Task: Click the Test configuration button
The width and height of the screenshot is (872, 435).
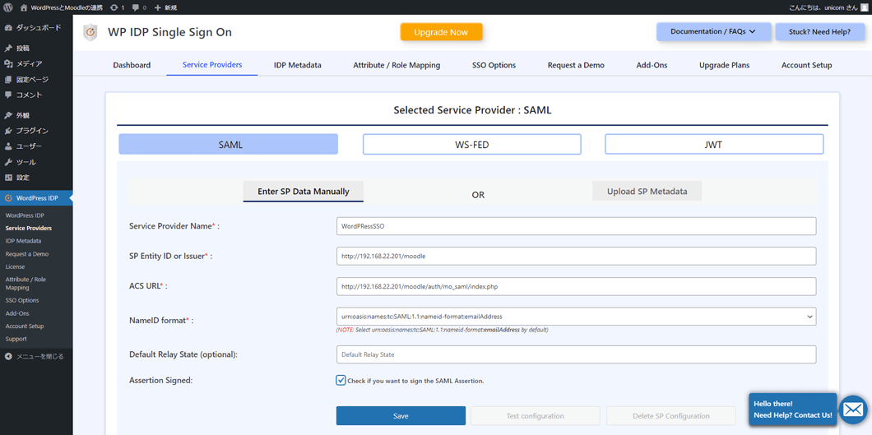Action: (x=535, y=415)
